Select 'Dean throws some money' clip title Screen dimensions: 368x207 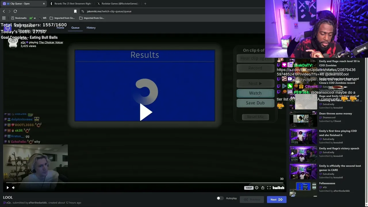click(x=336, y=114)
